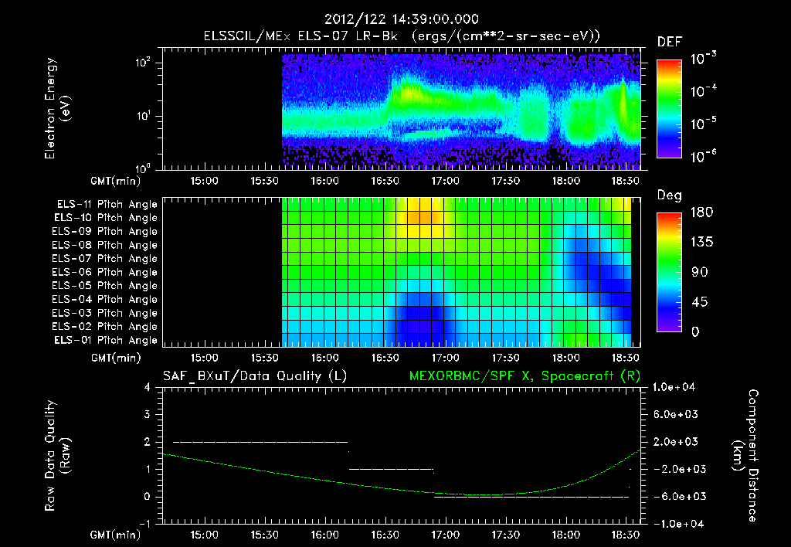Click the 10^-6 value on DEF legend
This screenshot has height=547, width=791.
pyautogui.click(x=704, y=156)
